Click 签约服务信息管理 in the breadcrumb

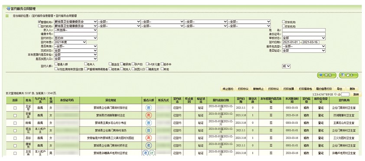[43, 16]
